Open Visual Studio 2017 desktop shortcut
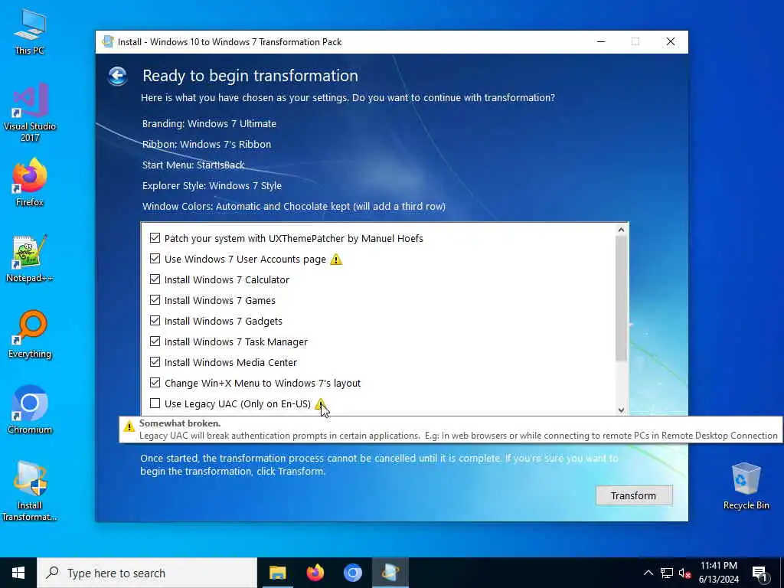The height and width of the screenshot is (588, 784). 30,113
